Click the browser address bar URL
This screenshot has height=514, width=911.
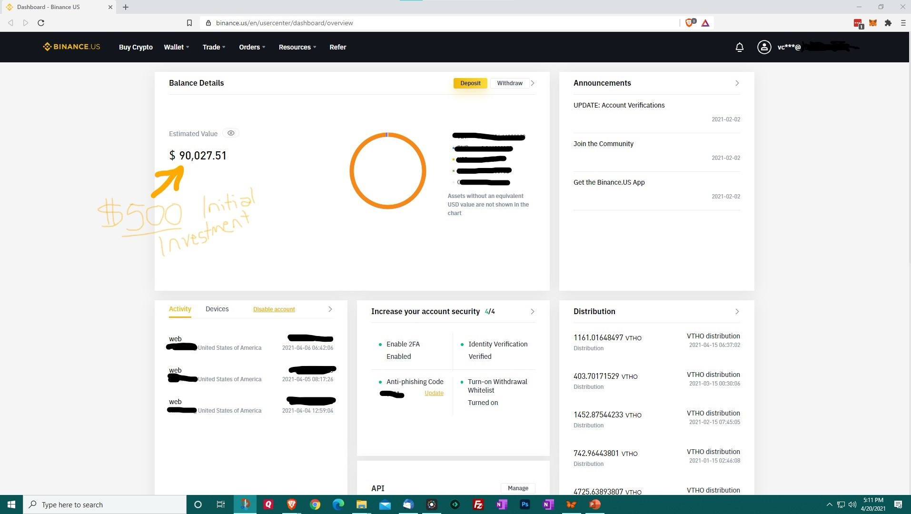(x=284, y=23)
